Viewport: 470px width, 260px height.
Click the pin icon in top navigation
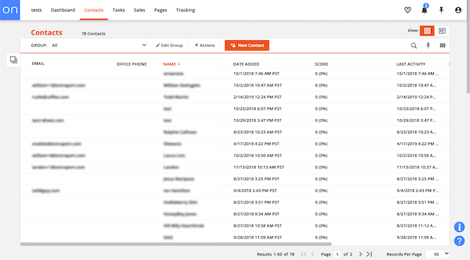click(x=441, y=10)
